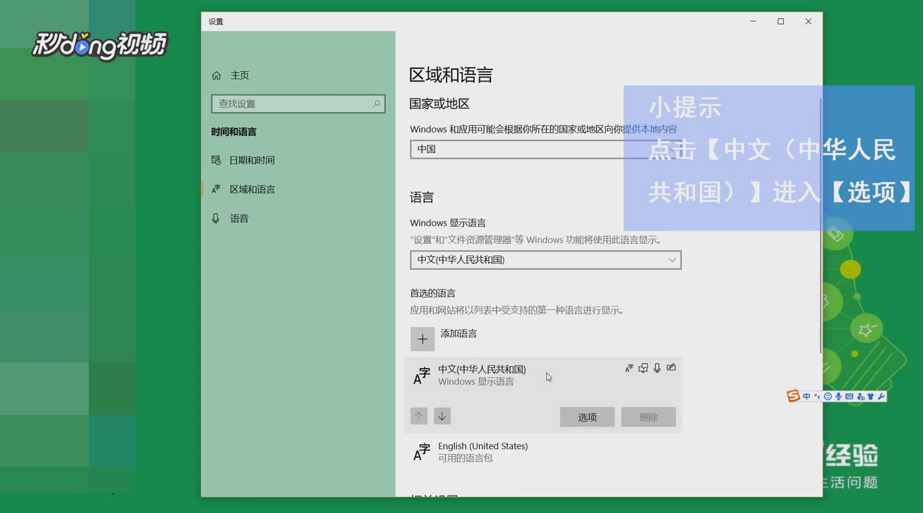This screenshot has height=513, width=923.
Task: Click the settings page vertical scrollbar
Action: [820, 226]
